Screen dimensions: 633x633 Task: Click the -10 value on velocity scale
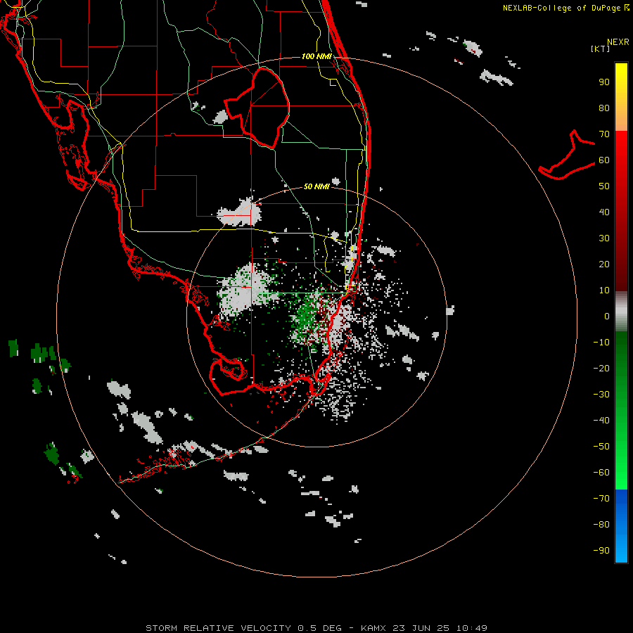coord(601,343)
